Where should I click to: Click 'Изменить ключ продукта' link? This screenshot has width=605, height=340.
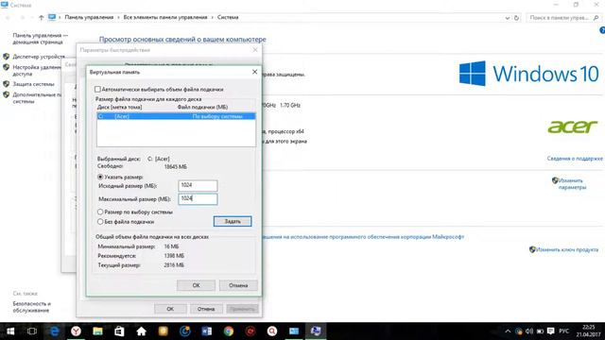coord(567,249)
